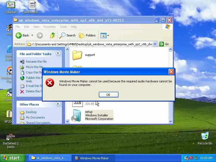Click the red shield security tray icon
This screenshot has height=162, width=216.
point(191,158)
